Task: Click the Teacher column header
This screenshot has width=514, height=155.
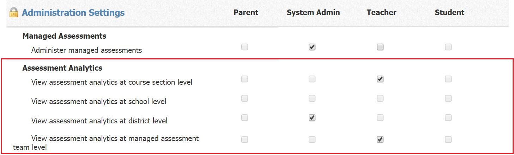Action: point(381,13)
